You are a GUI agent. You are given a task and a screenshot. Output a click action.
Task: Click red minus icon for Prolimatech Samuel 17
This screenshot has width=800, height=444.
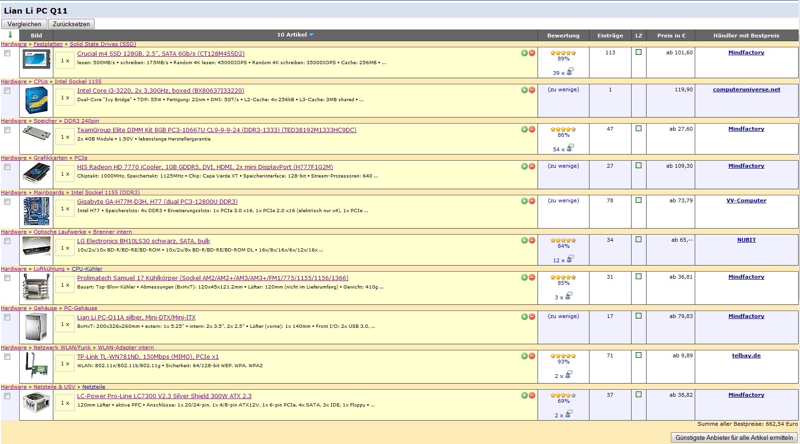532,277
